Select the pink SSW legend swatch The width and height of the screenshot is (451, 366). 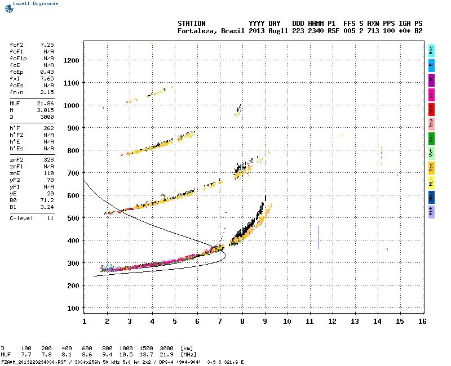pos(431,124)
